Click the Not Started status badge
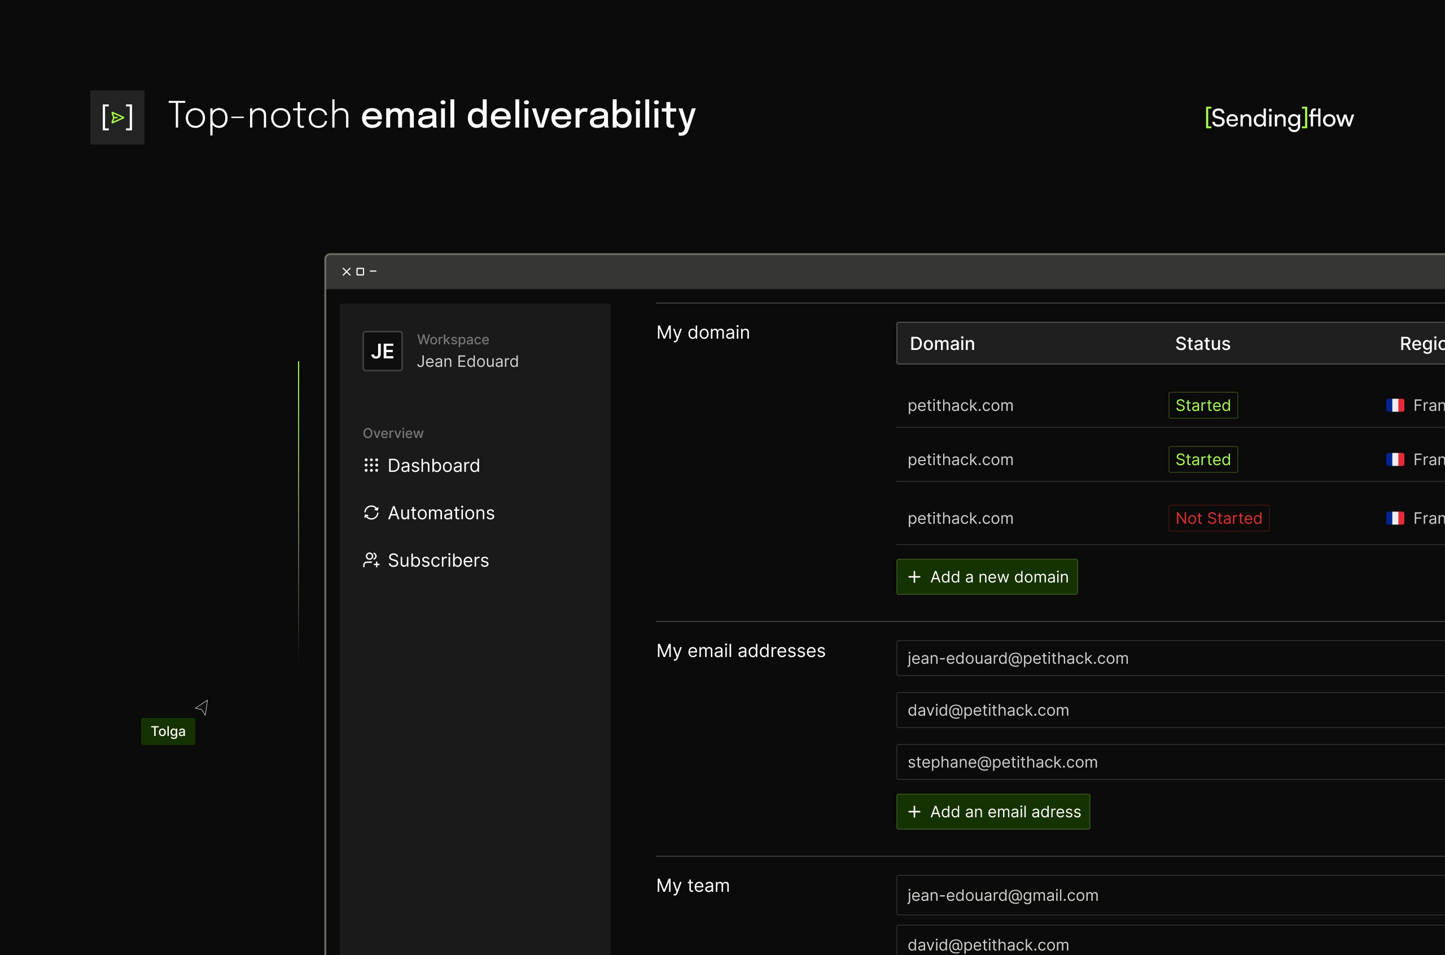 tap(1219, 518)
